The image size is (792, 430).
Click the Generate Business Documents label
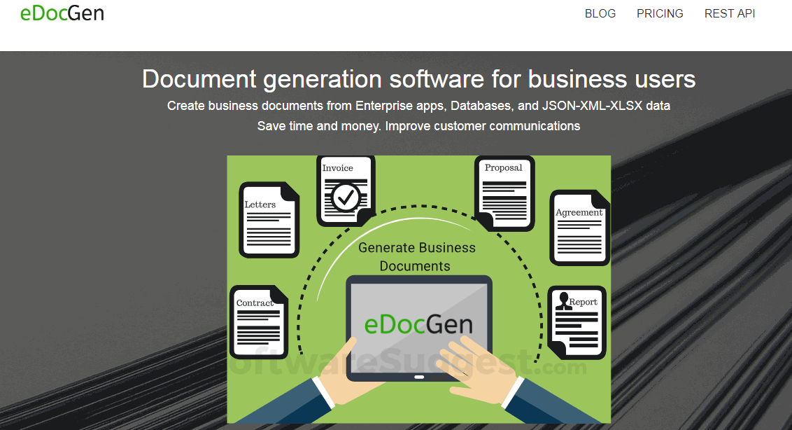(416, 256)
